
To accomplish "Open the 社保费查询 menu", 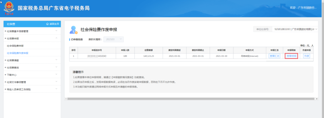I will (x=32, y=67).
